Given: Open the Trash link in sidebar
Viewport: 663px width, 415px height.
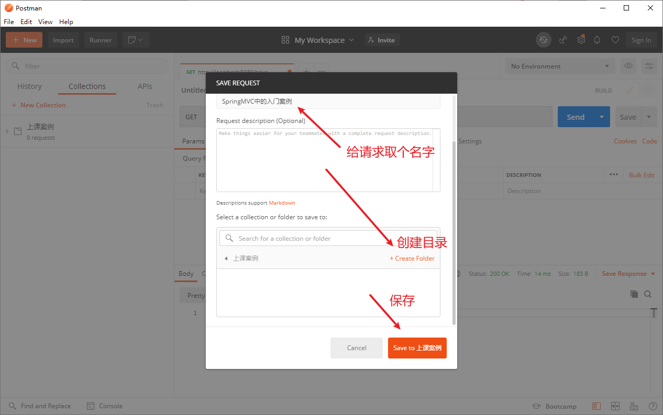Looking at the screenshot, I should coord(154,105).
